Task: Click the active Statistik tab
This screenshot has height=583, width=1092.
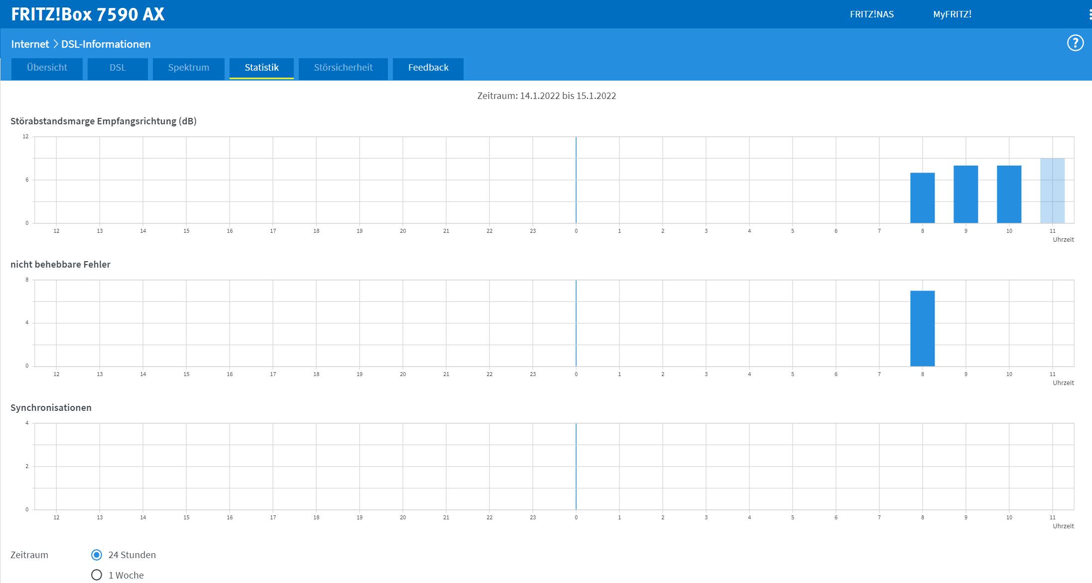Action: [x=261, y=68]
